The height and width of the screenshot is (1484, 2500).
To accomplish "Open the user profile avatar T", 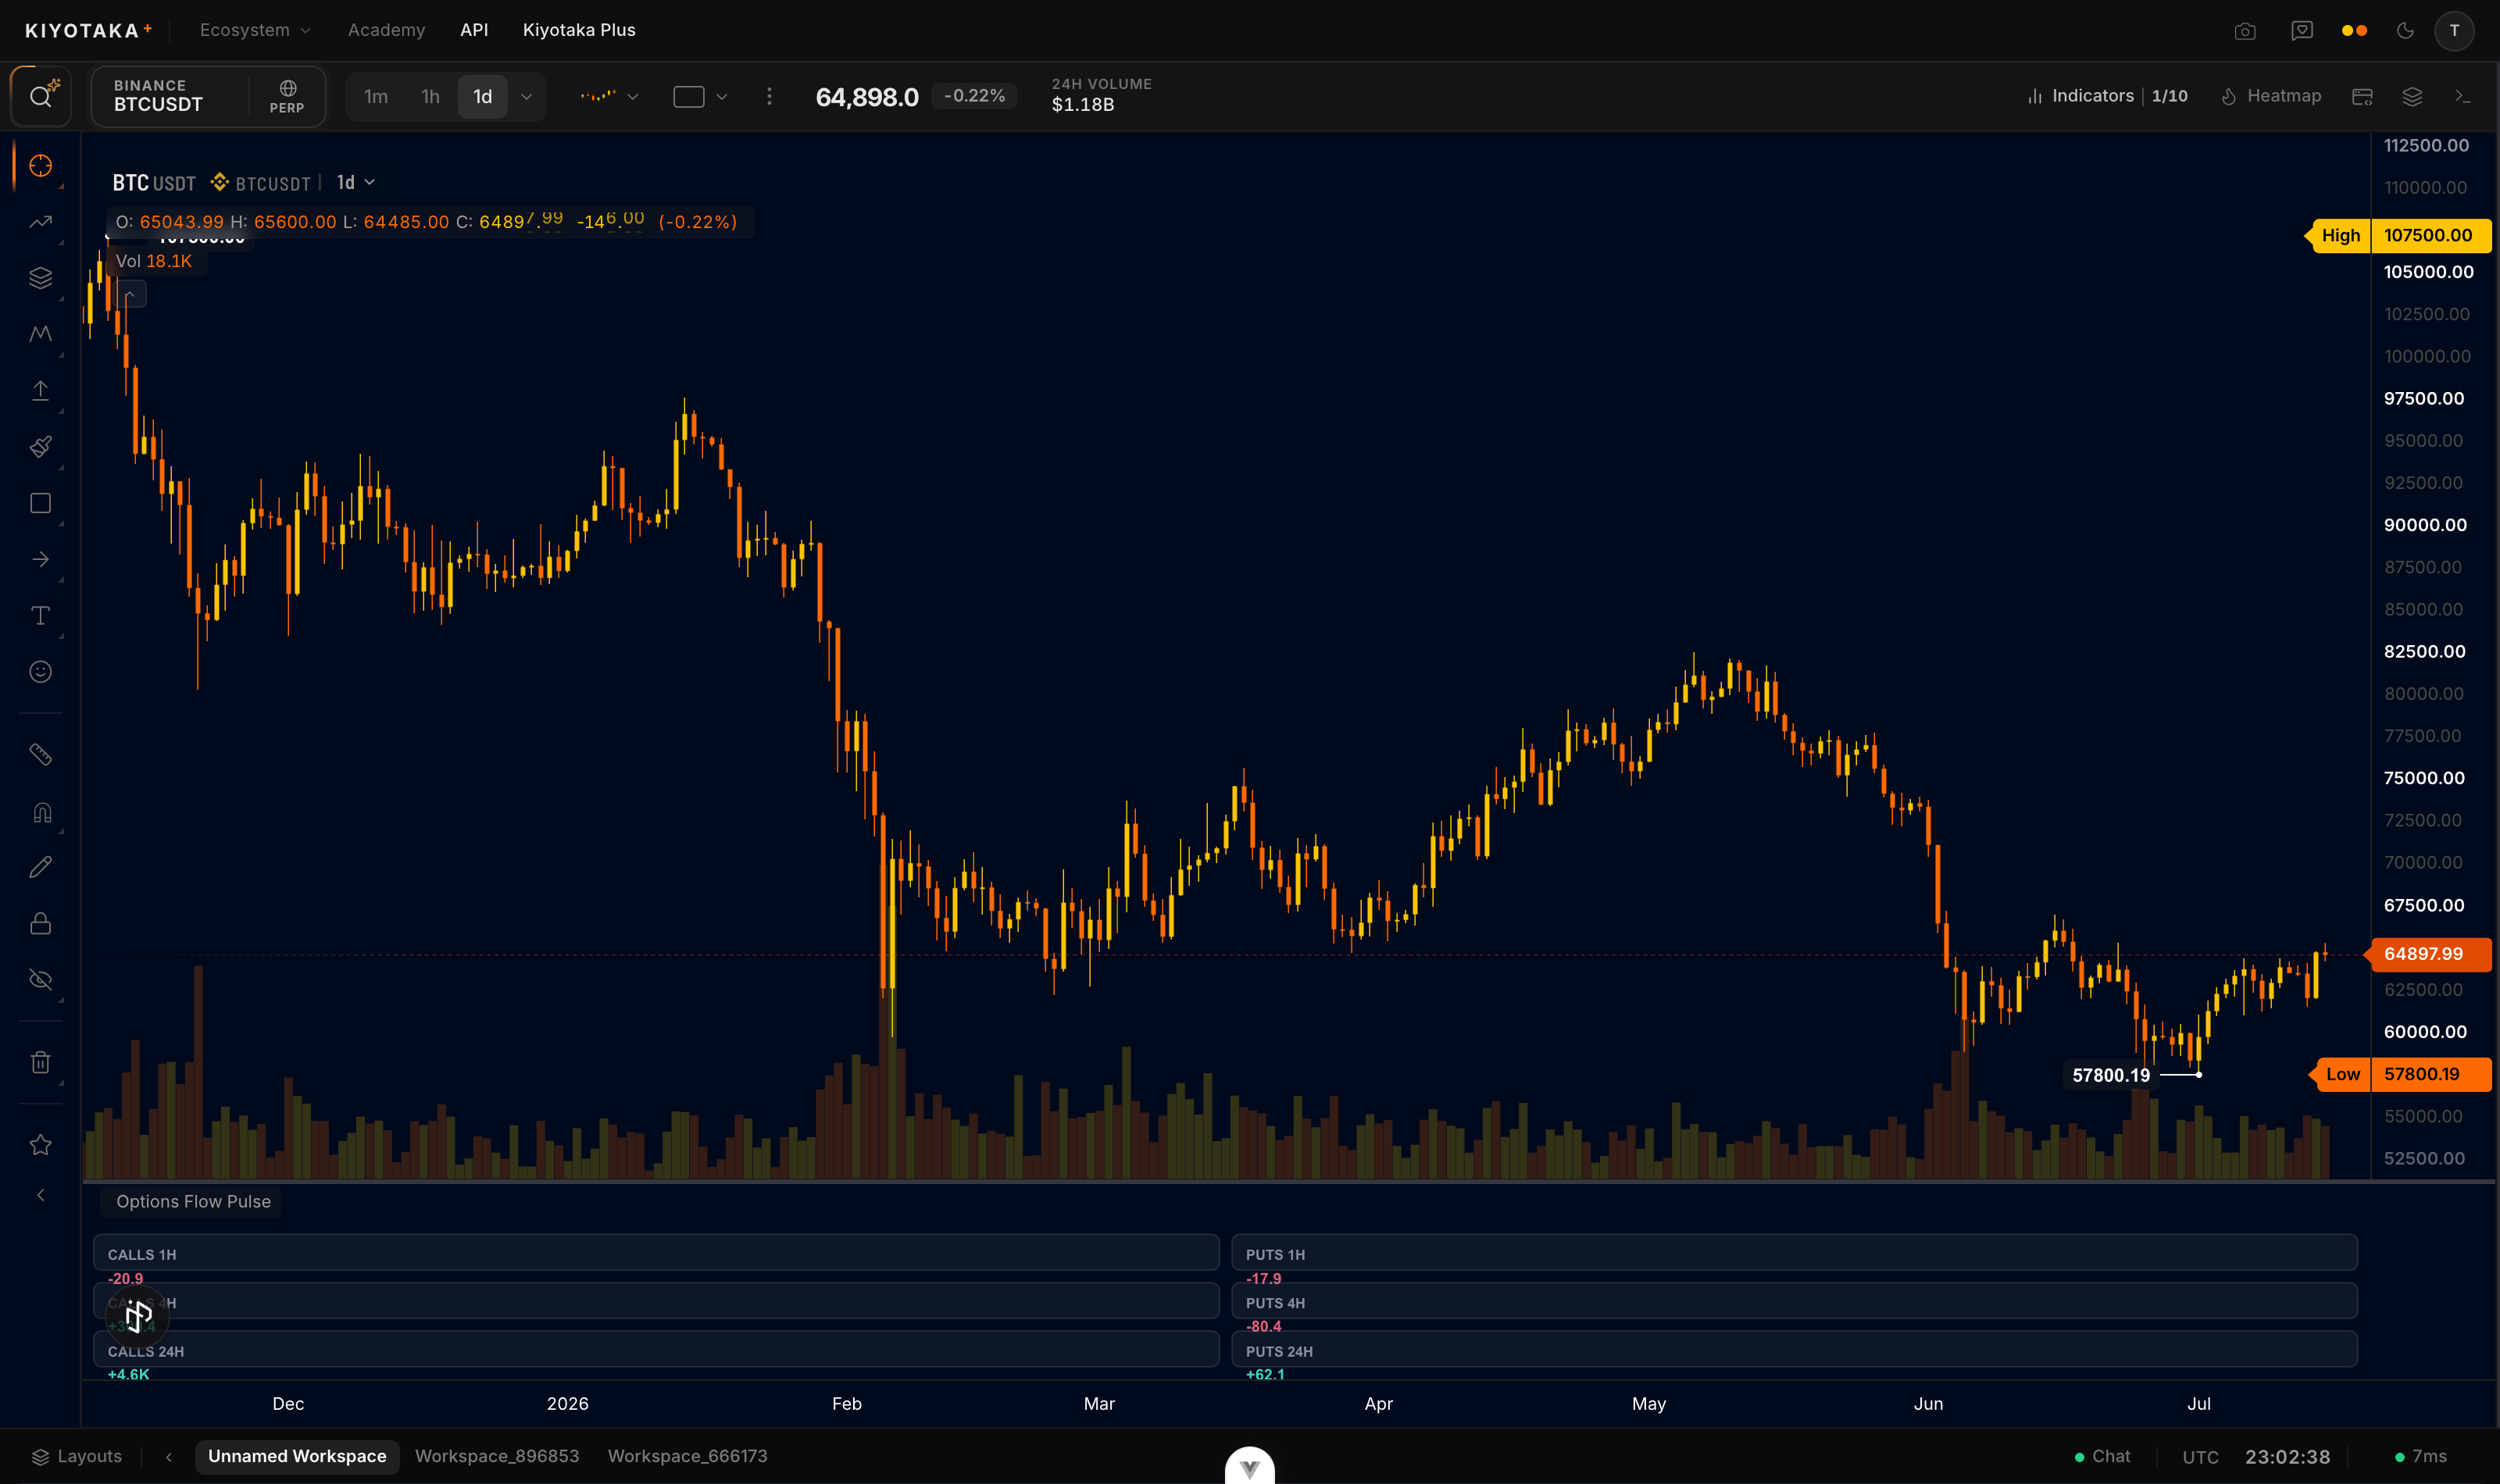I will tap(2454, 31).
